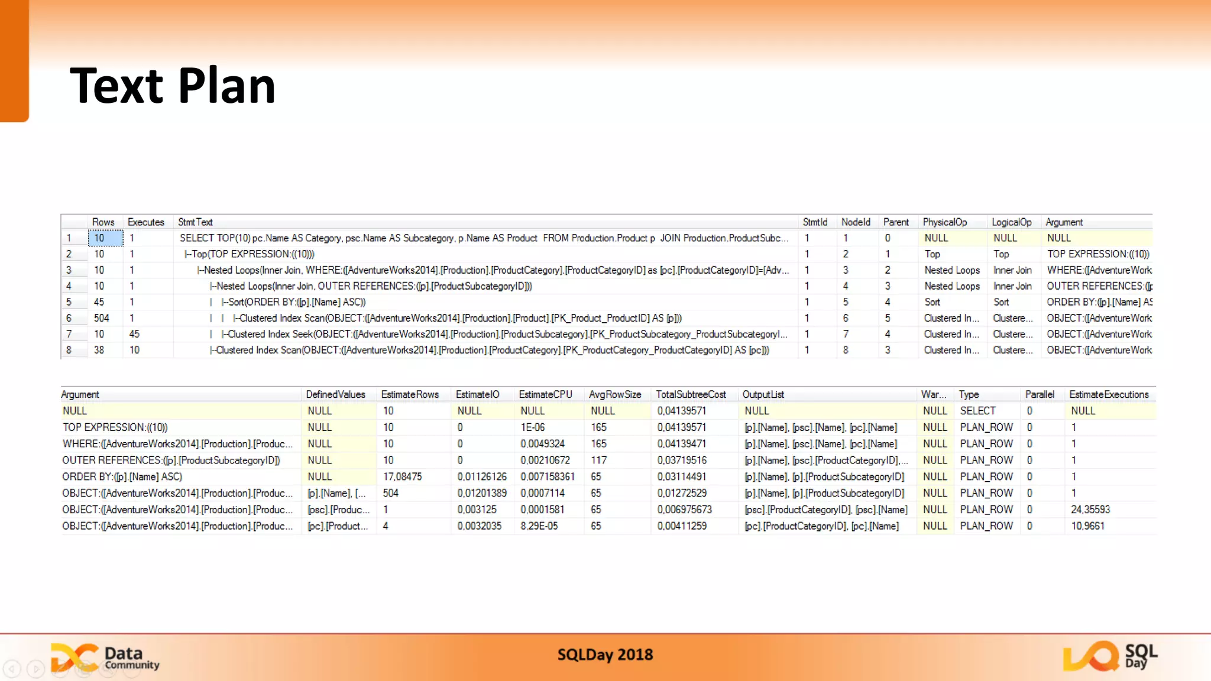Screen dimensions: 1211x681
Task: Click the SELECT TOP(10) statement text cell
Action: click(485, 238)
